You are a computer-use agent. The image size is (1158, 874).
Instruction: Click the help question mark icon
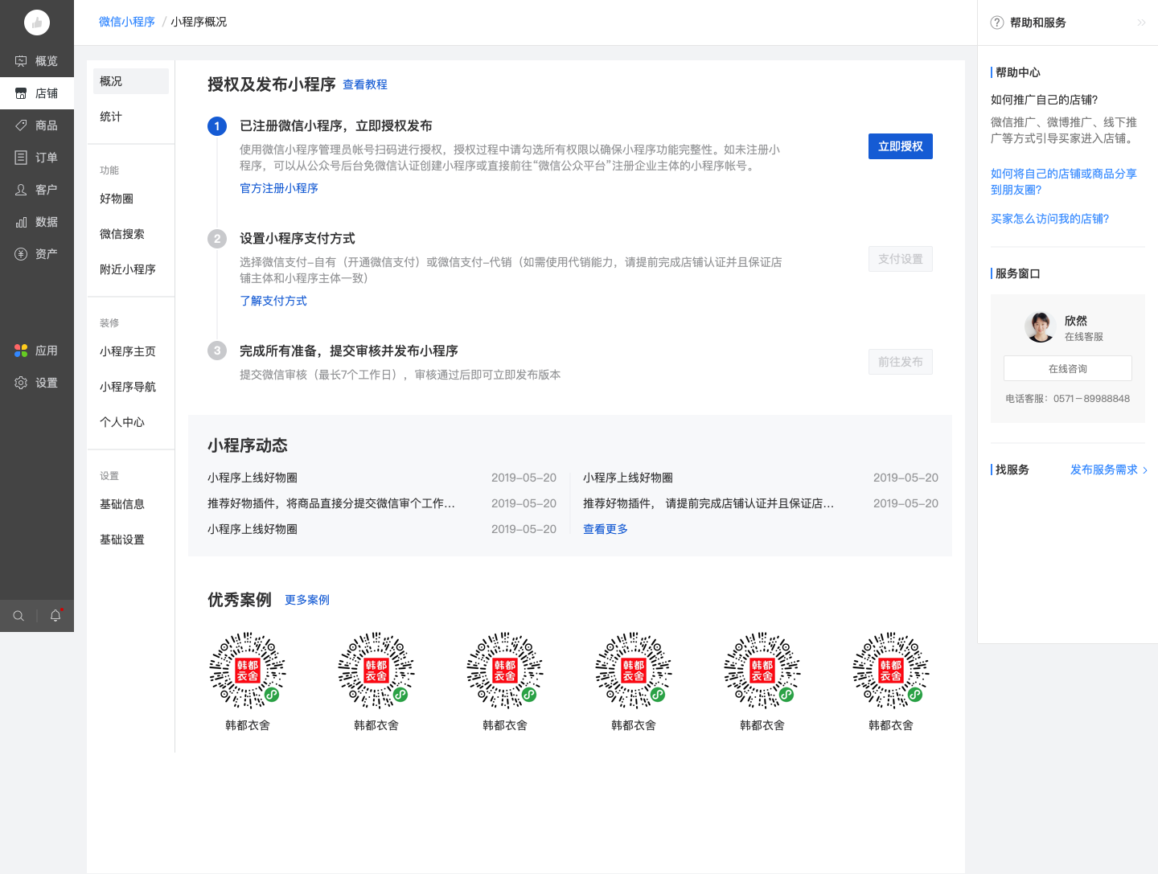pos(997,23)
